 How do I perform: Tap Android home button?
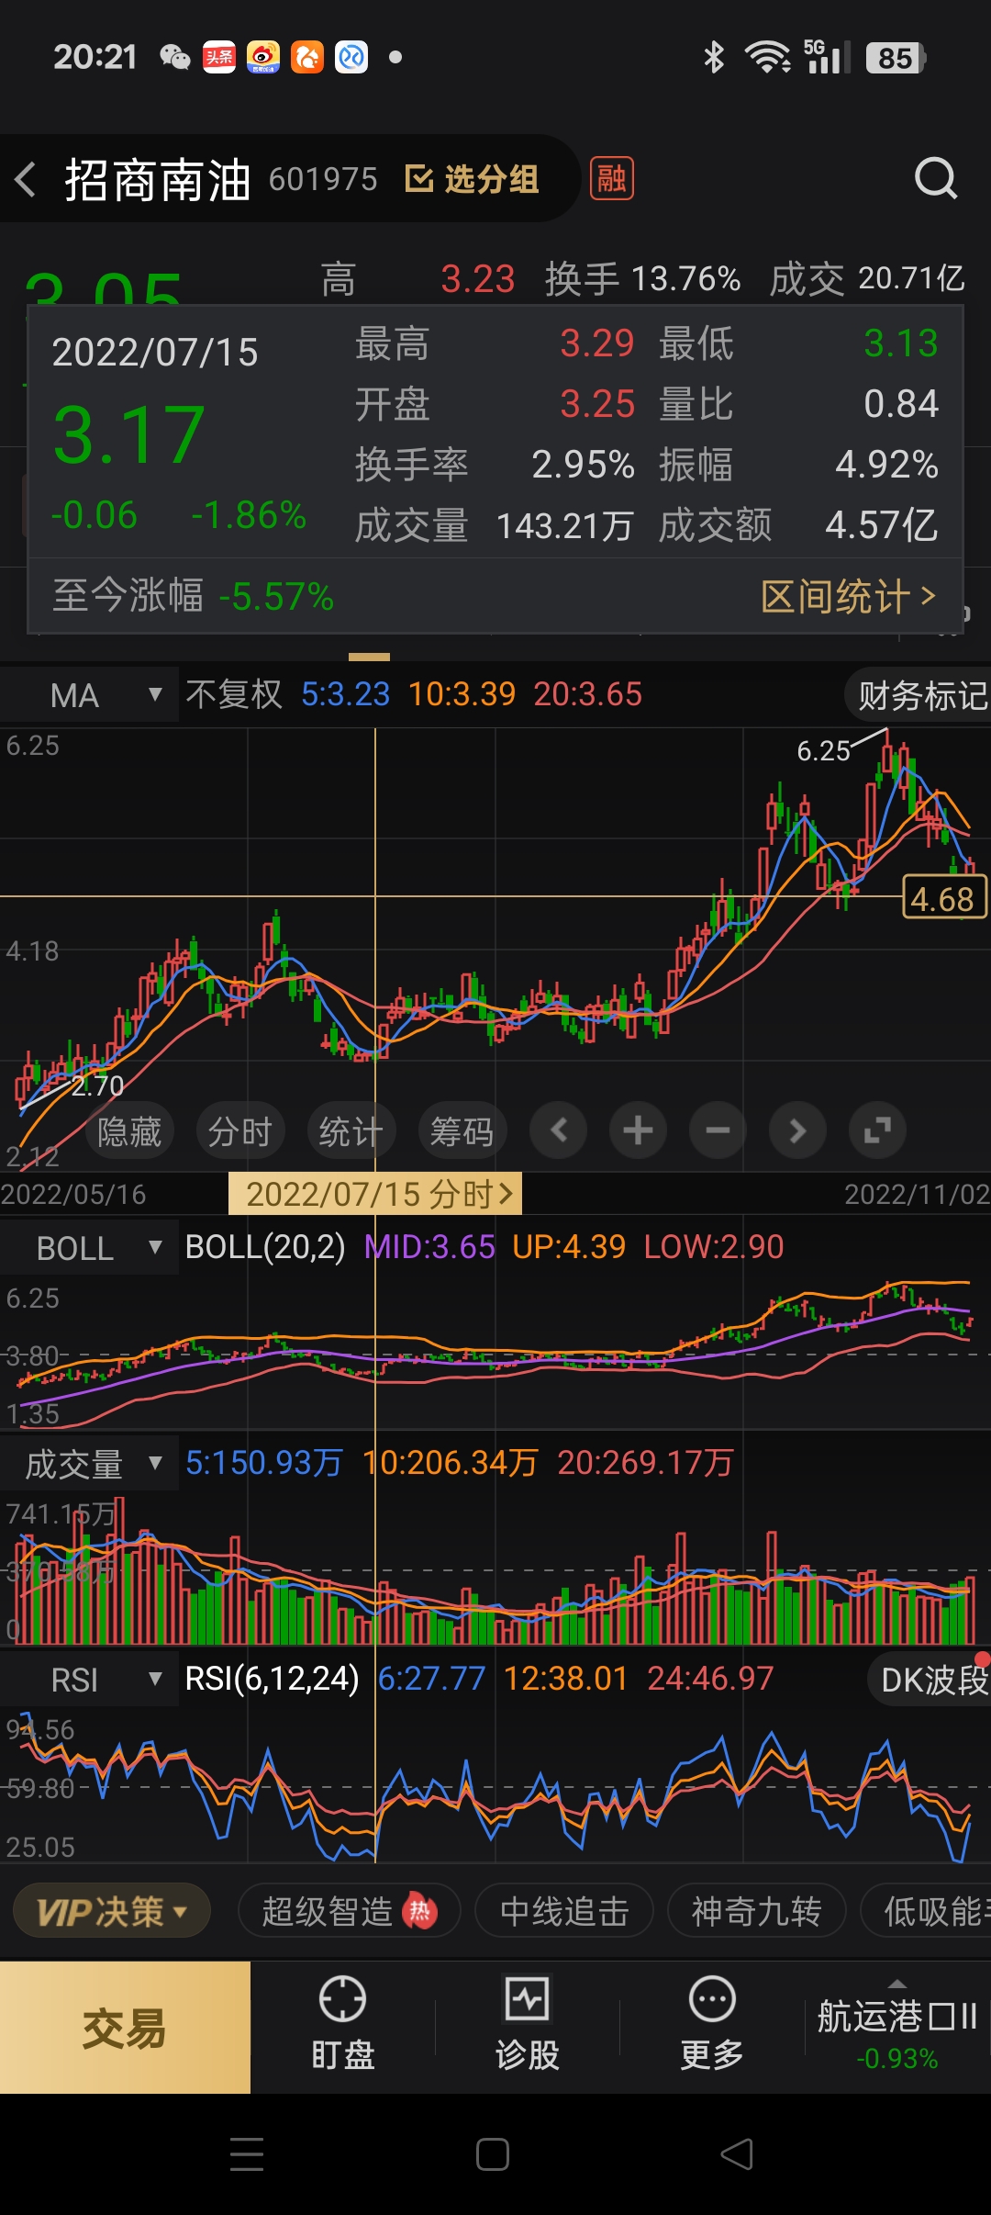click(493, 2154)
